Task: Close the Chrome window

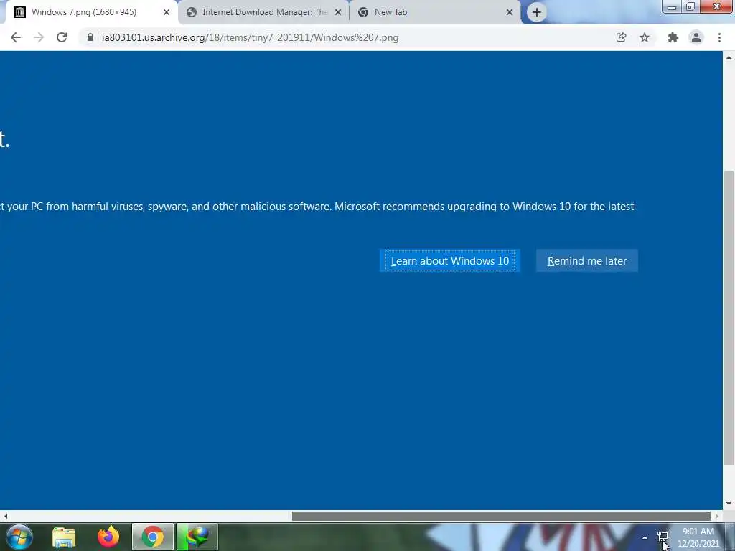Action: (716, 6)
